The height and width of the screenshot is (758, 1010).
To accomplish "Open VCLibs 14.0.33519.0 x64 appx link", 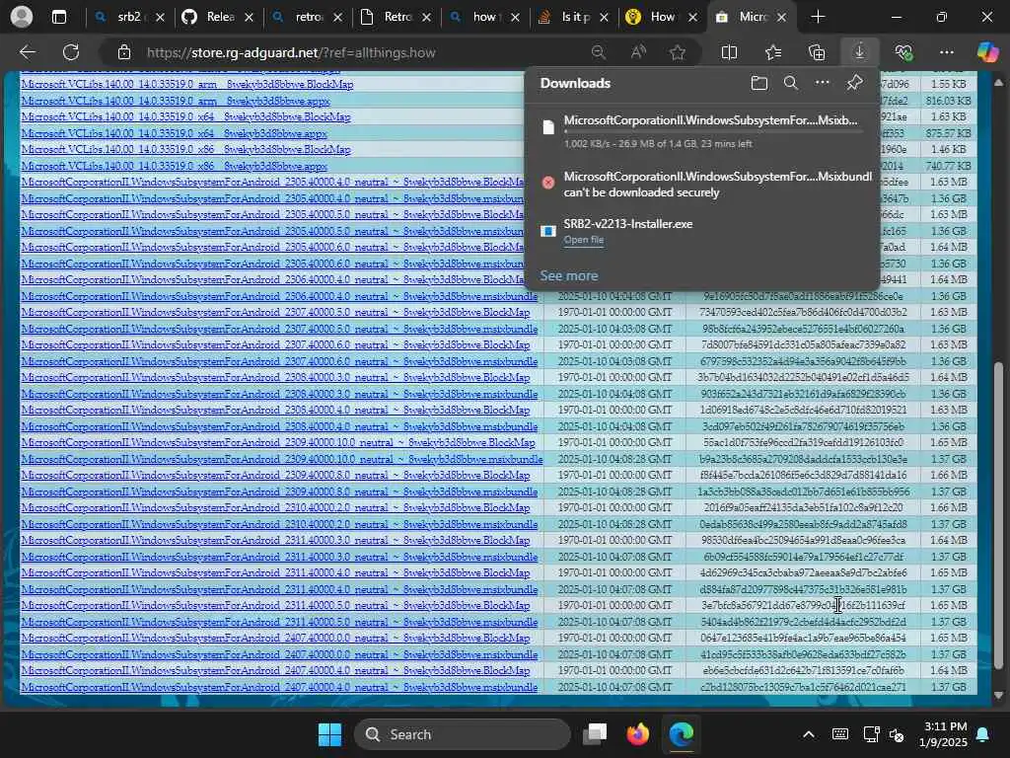I will (x=174, y=133).
